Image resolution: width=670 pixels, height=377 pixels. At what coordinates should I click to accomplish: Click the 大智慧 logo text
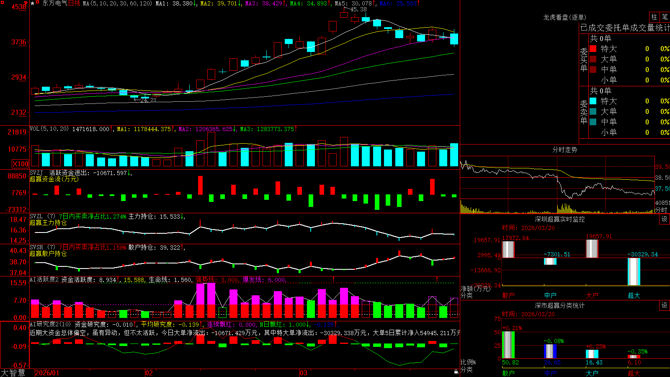(13, 373)
